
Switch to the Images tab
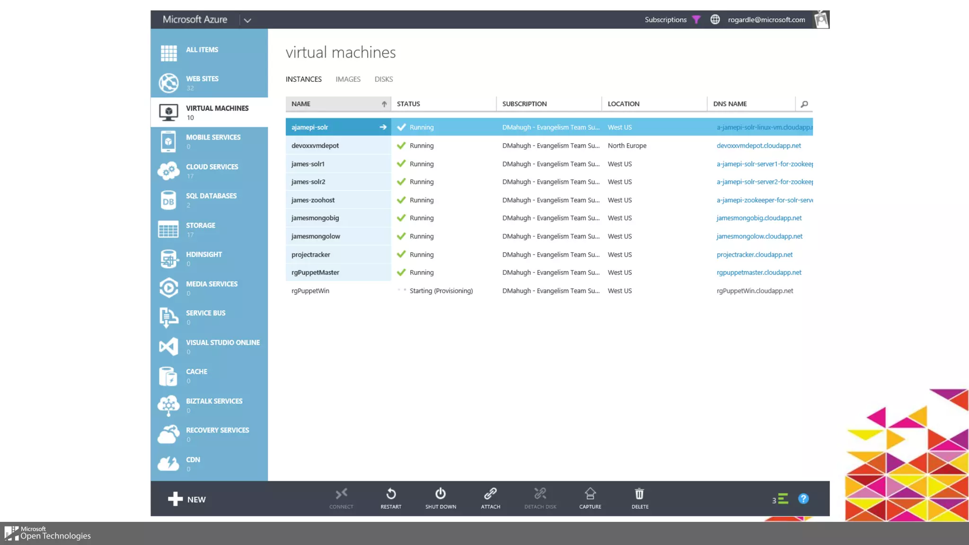tap(348, 79)
